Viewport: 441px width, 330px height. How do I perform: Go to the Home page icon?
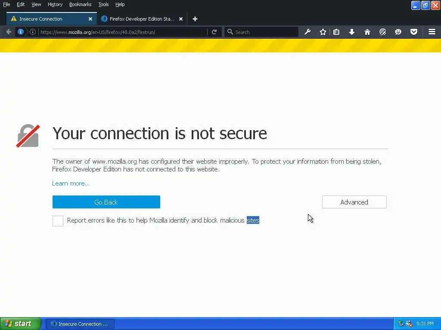pyautogui.click(x=367, y=32)
